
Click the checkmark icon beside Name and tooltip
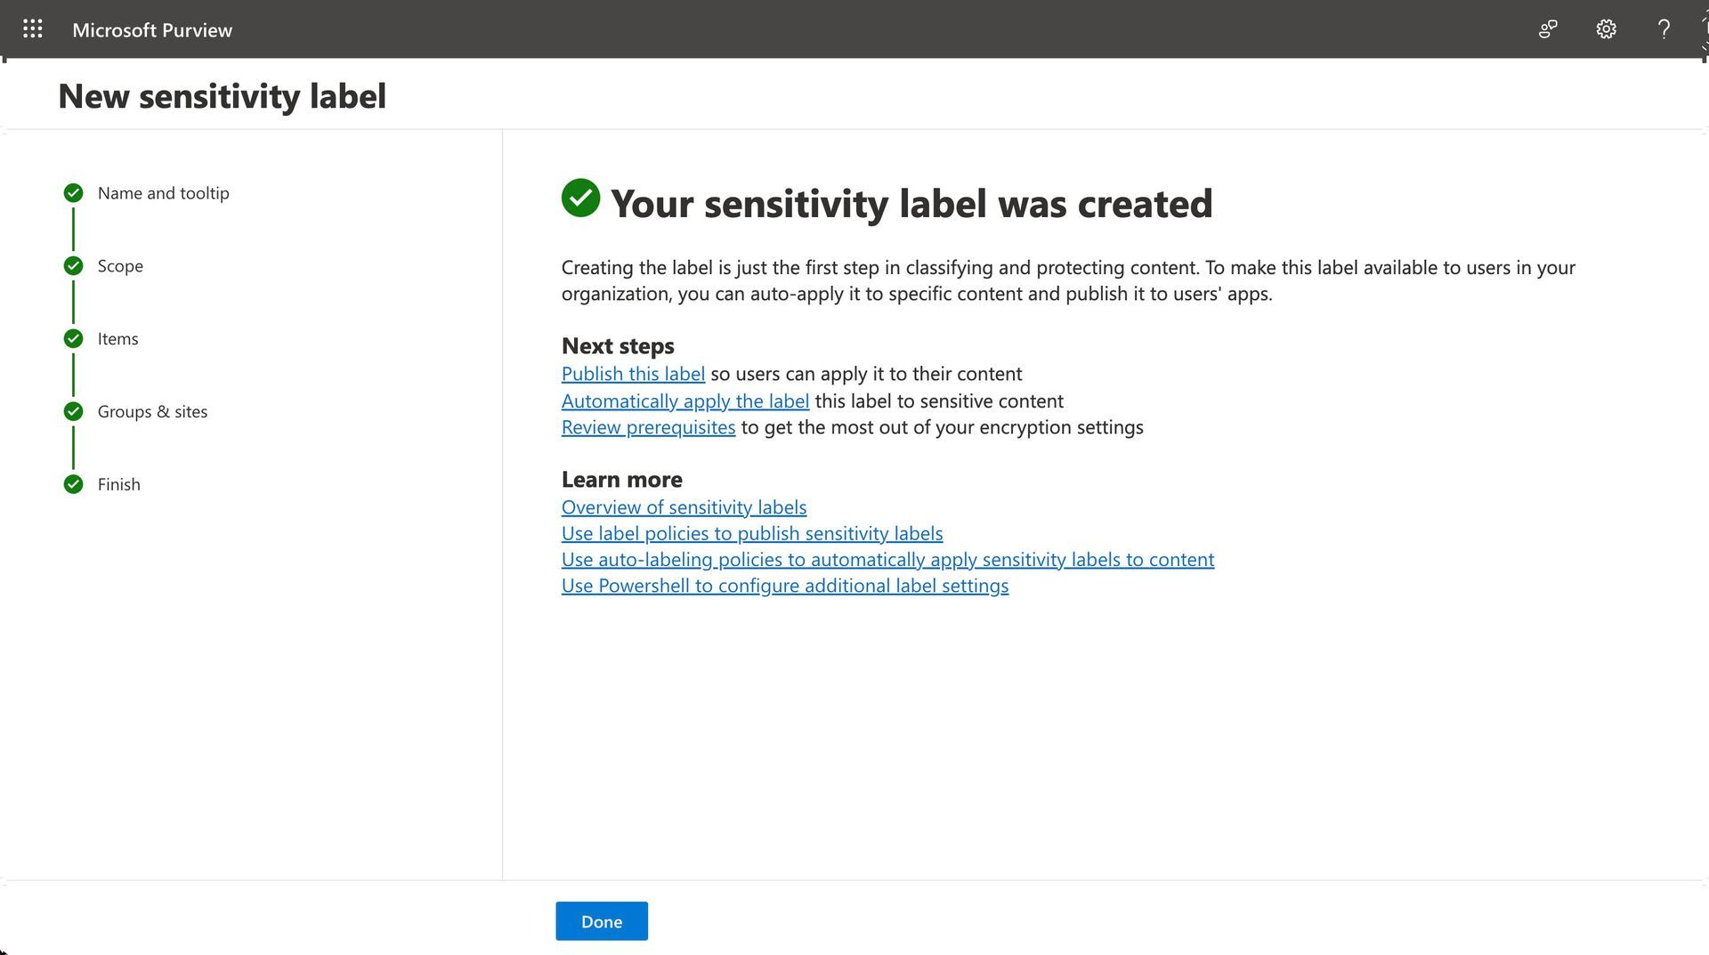coord(74,193)
